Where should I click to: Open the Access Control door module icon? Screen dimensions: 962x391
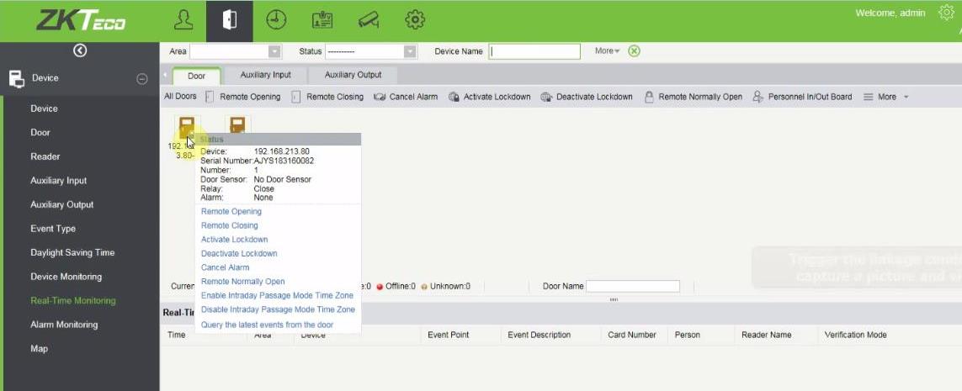230,21
